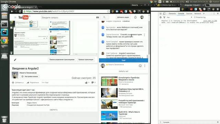Collapse the description with 'Свернуть'

[54, 110]
